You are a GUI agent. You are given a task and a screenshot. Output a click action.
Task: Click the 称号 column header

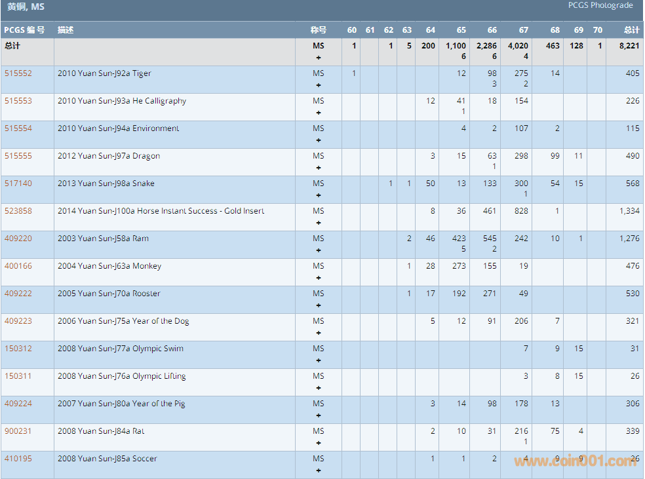pyautogui.click(x=319, y=30)
